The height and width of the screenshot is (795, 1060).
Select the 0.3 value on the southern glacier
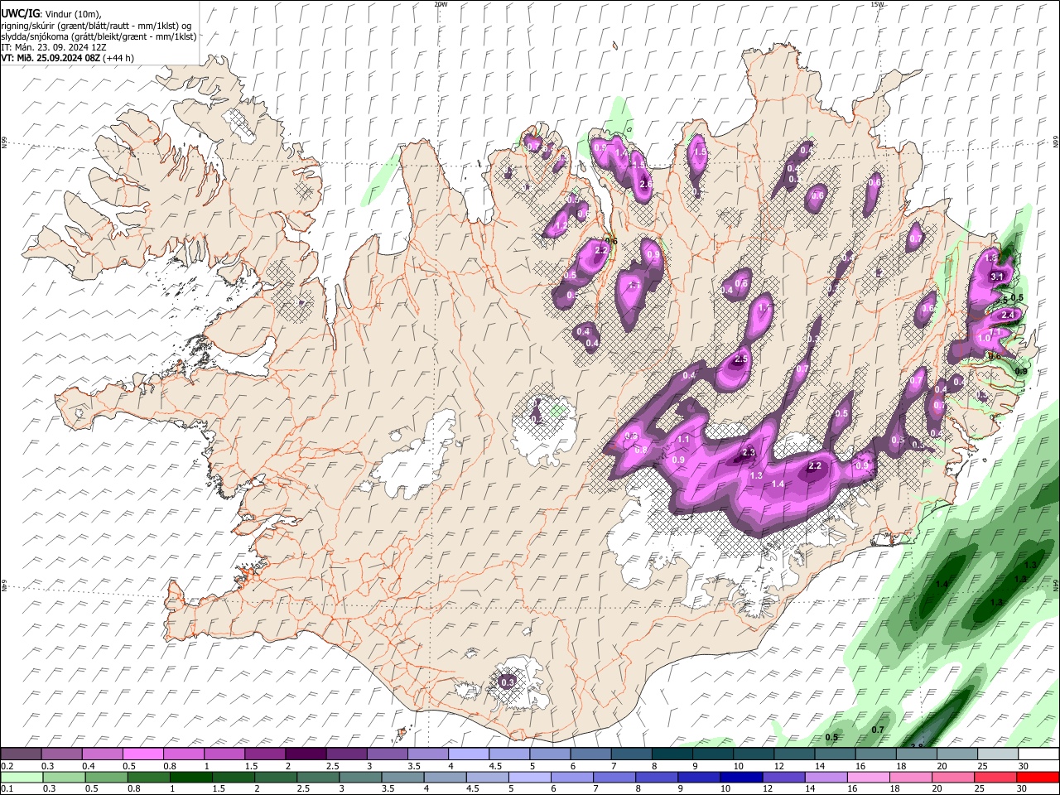coord(508,682)
